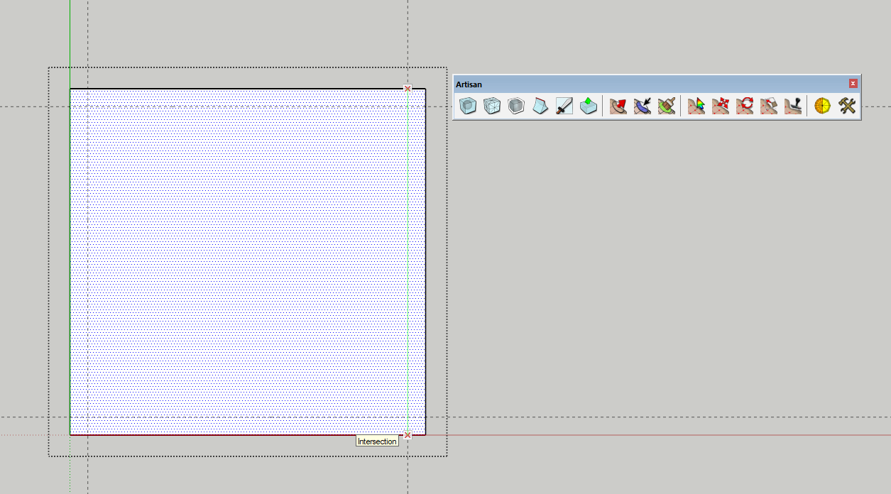891x494 pixels.
Task: Click the Intersection inference point
Action: coord(408,433)
